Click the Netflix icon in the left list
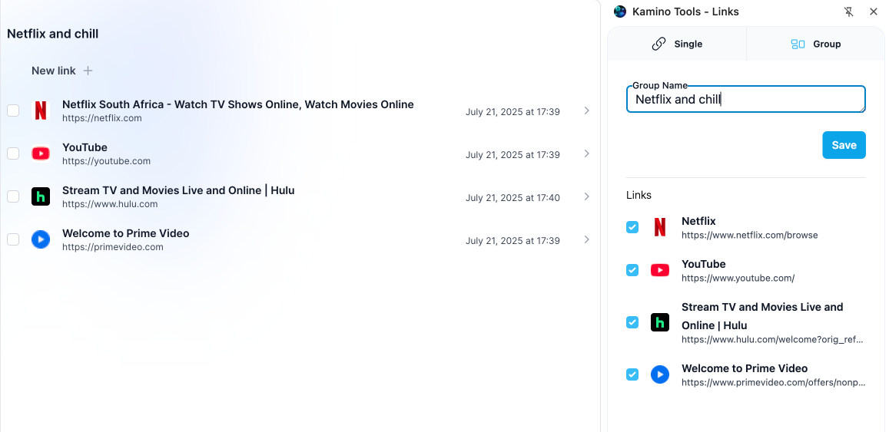 41,110
